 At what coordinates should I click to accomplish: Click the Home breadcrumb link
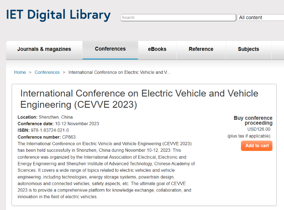(20, 72)
